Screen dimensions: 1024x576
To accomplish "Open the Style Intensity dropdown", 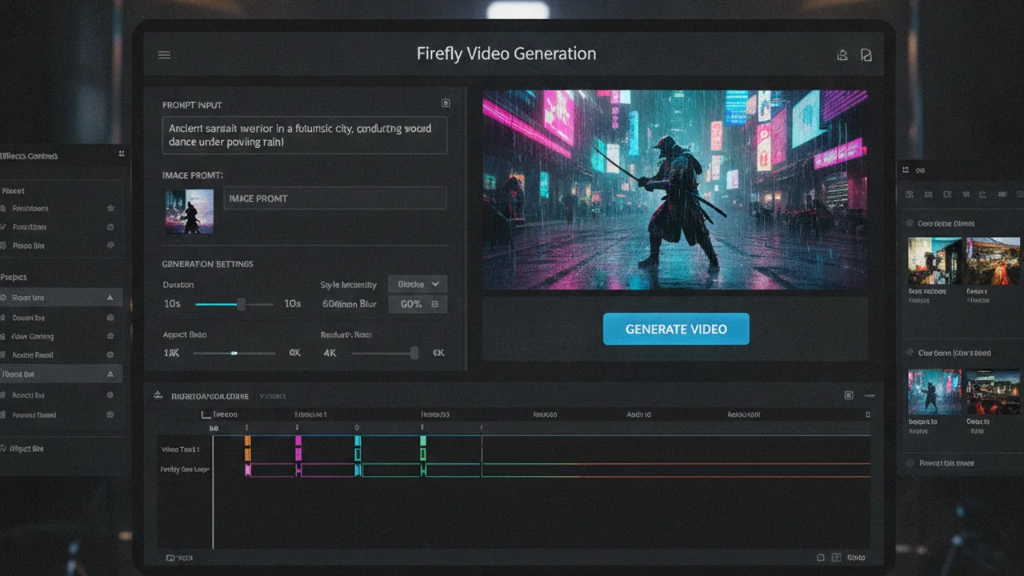I will click(418, 284).
